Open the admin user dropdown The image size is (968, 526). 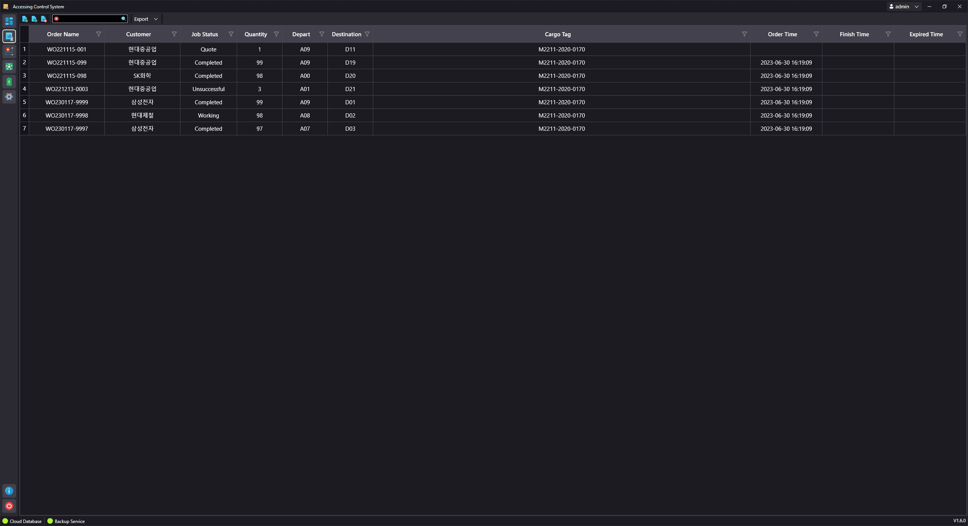click(904, 7)
